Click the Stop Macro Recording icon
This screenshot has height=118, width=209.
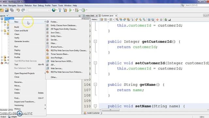pos(161,20)
